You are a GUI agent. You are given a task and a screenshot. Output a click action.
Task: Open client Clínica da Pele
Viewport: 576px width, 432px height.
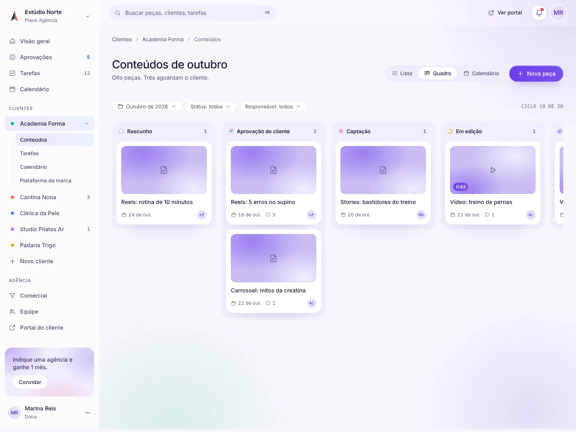click(x=50, y=213)
